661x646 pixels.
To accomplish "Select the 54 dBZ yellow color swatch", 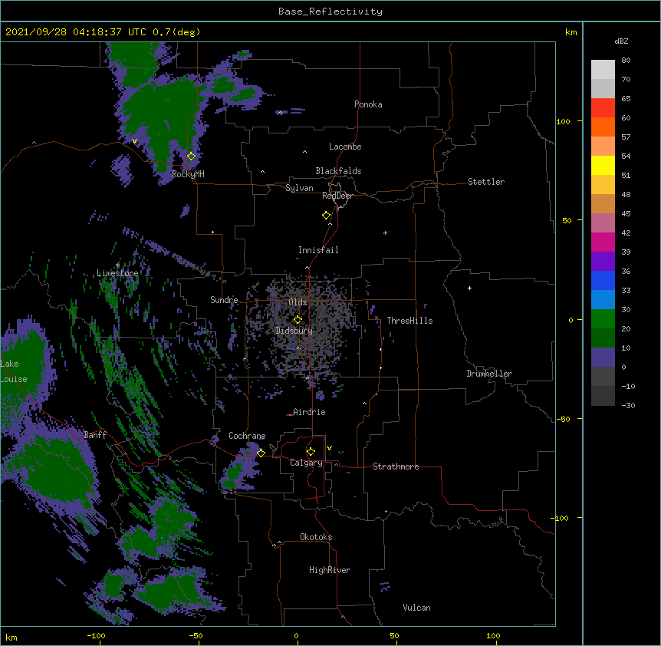I will 603,165.
